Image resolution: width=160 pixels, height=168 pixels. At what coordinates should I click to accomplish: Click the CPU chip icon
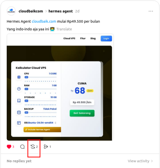pyautogui.click(x=19, y=77)
